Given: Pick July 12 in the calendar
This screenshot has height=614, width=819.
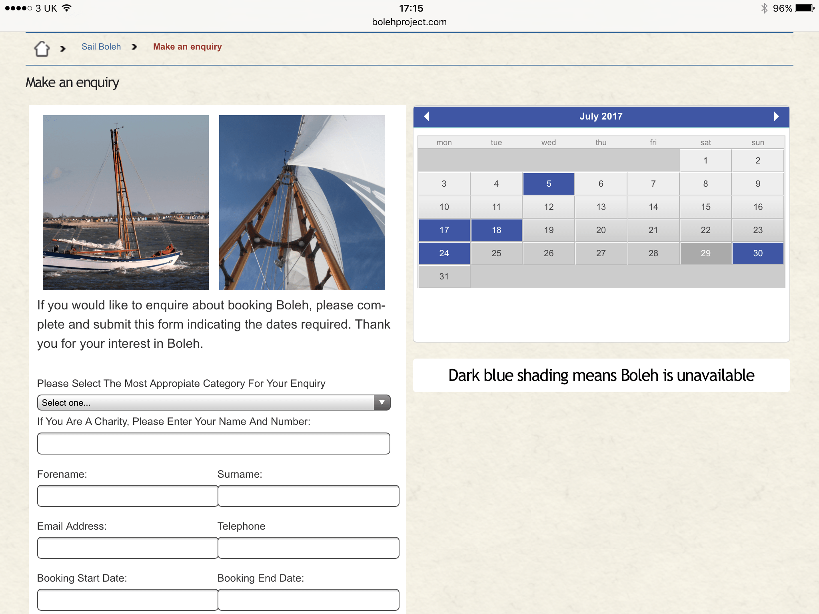Looking at the screenshot, I should [549, 207].
